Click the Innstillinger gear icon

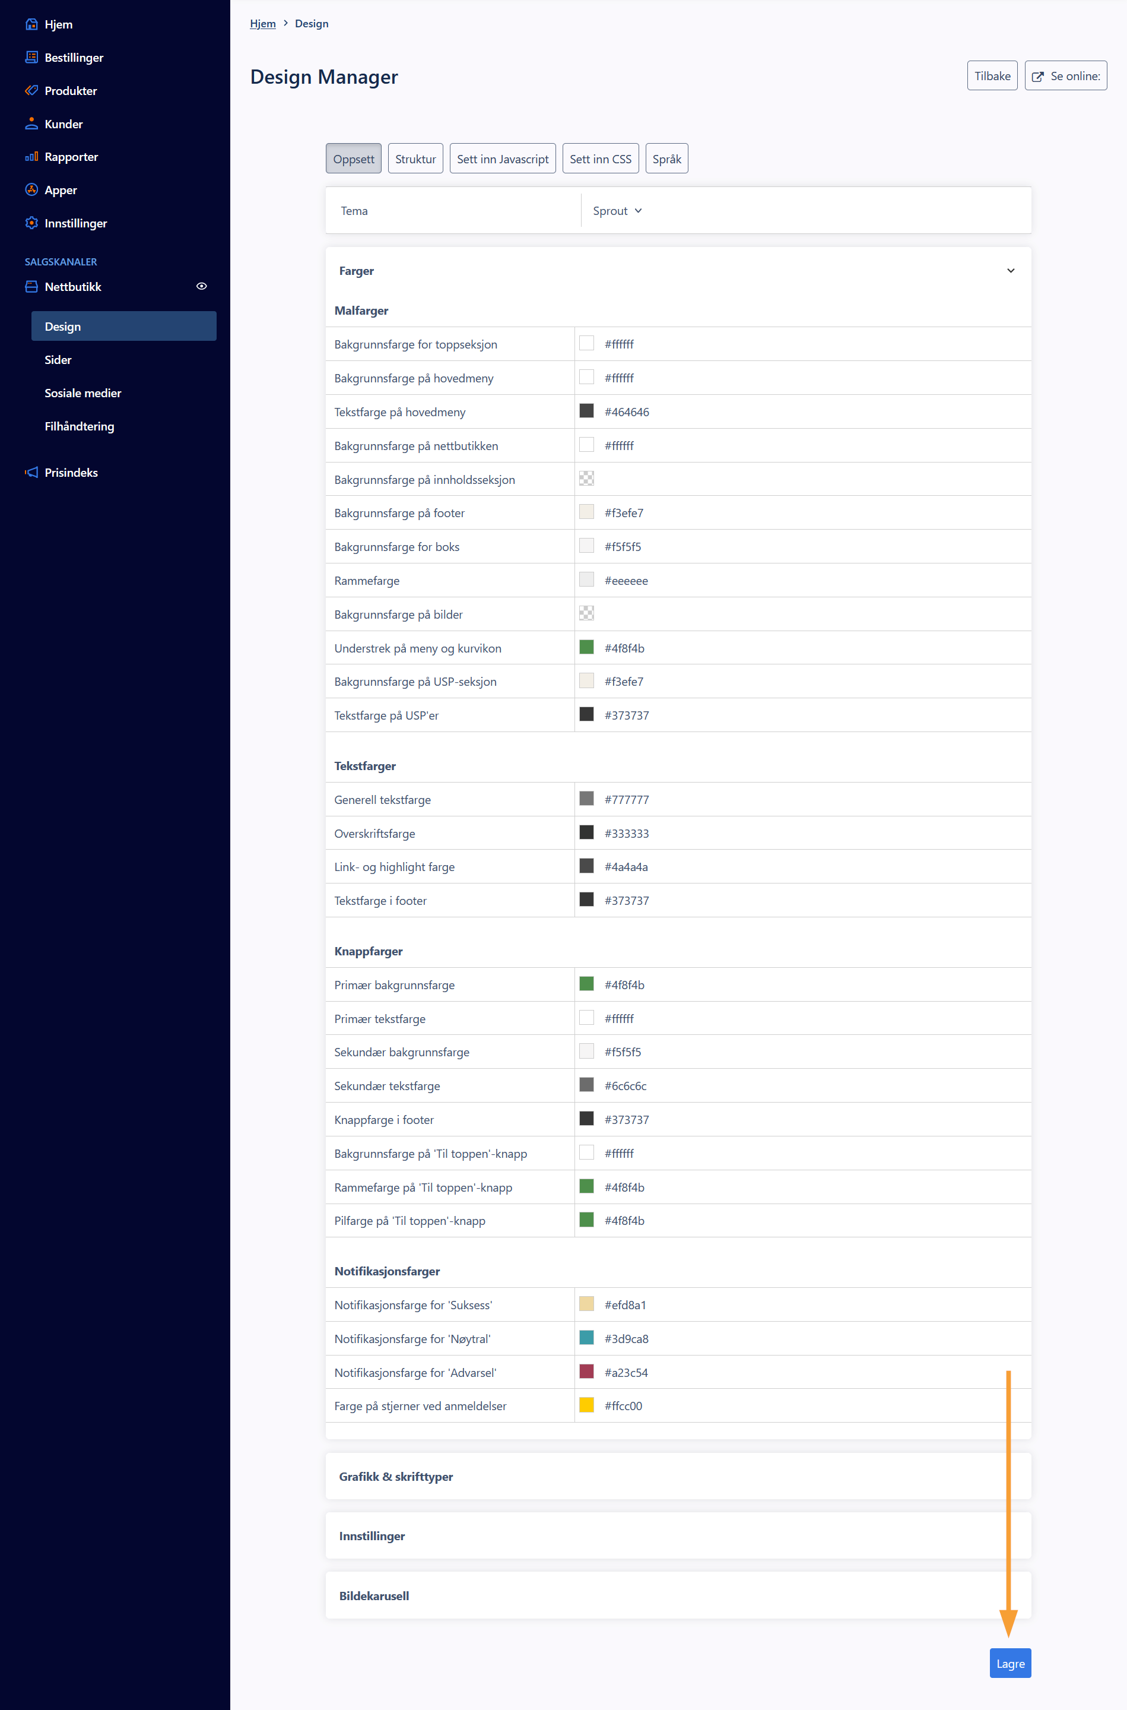pos(31,223)
